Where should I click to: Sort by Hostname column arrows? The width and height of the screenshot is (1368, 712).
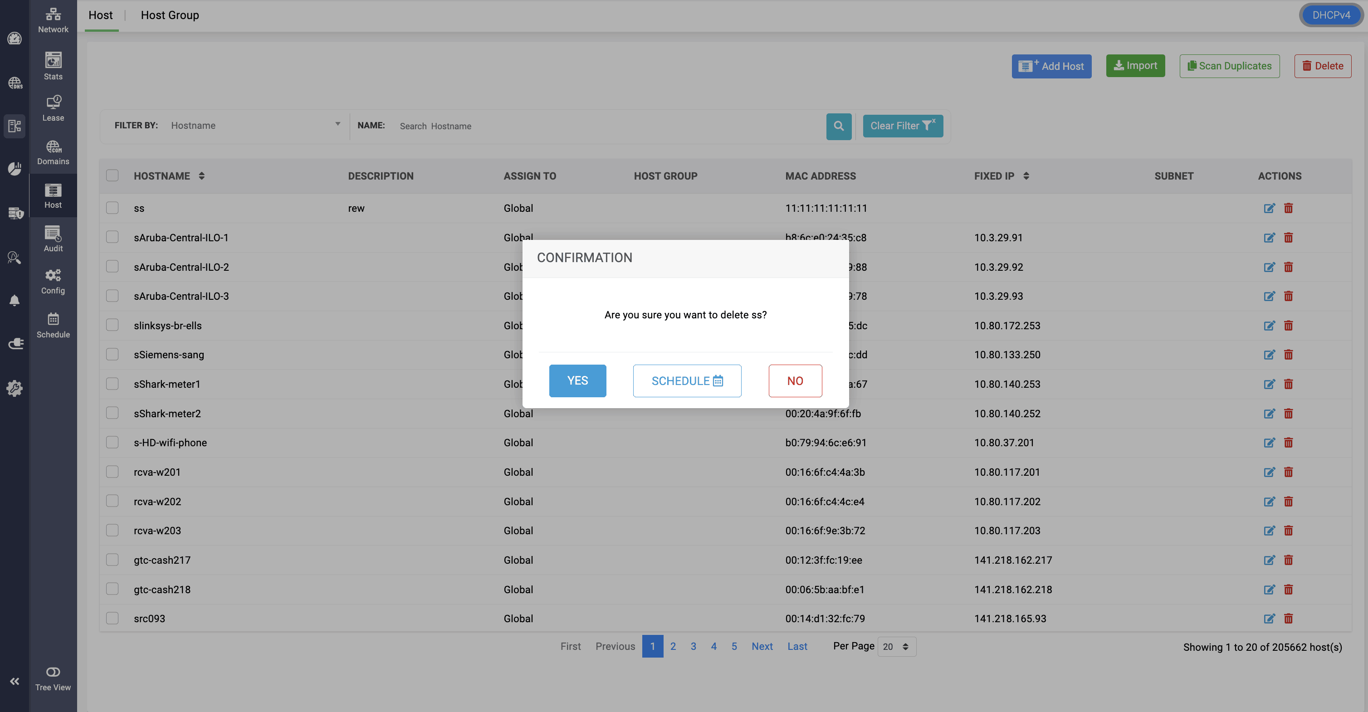click(202, 176)
